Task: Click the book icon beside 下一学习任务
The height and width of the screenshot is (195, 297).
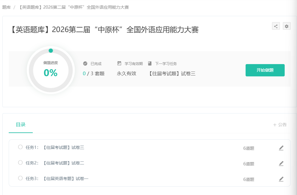Action: 150,64
